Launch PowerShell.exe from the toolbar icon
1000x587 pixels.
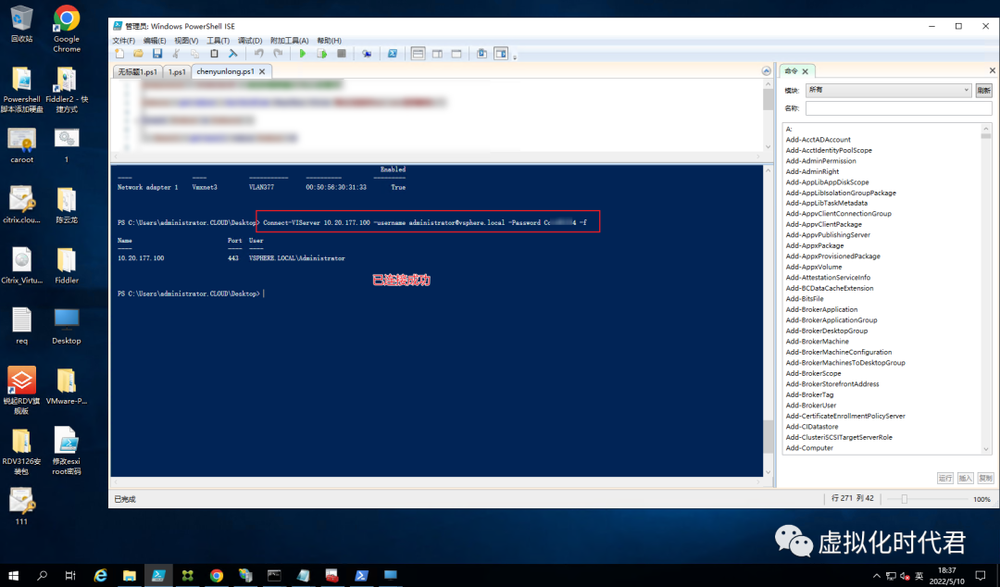pos(393,55)
